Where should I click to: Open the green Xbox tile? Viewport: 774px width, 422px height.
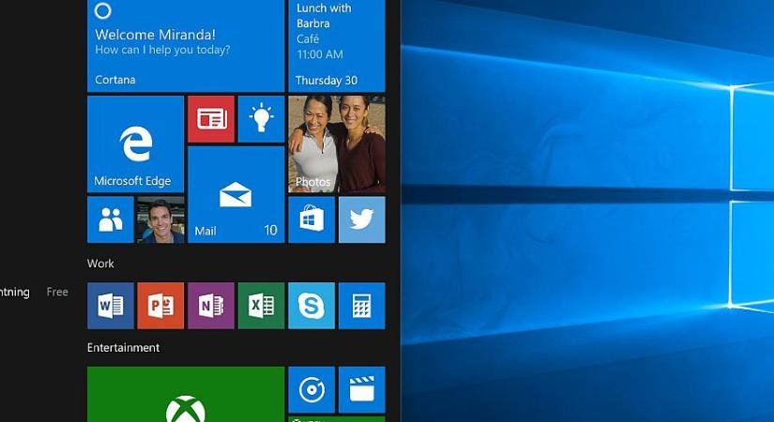pyautogui.click(x=186, y=394)
